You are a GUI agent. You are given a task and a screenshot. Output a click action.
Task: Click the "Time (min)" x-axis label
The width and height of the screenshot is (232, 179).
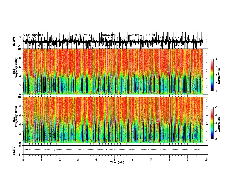pyautogui.click(x=117, y=162)
